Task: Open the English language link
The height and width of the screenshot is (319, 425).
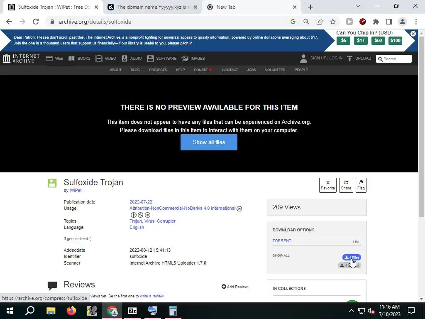Action: [x=137, y=227]
